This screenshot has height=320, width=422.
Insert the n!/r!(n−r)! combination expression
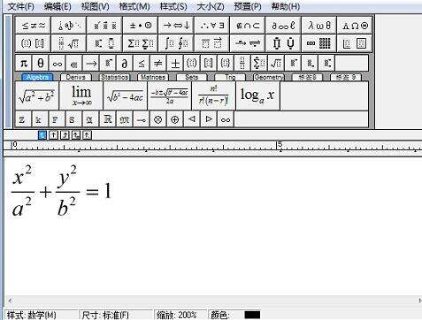(x=213, y=95)
